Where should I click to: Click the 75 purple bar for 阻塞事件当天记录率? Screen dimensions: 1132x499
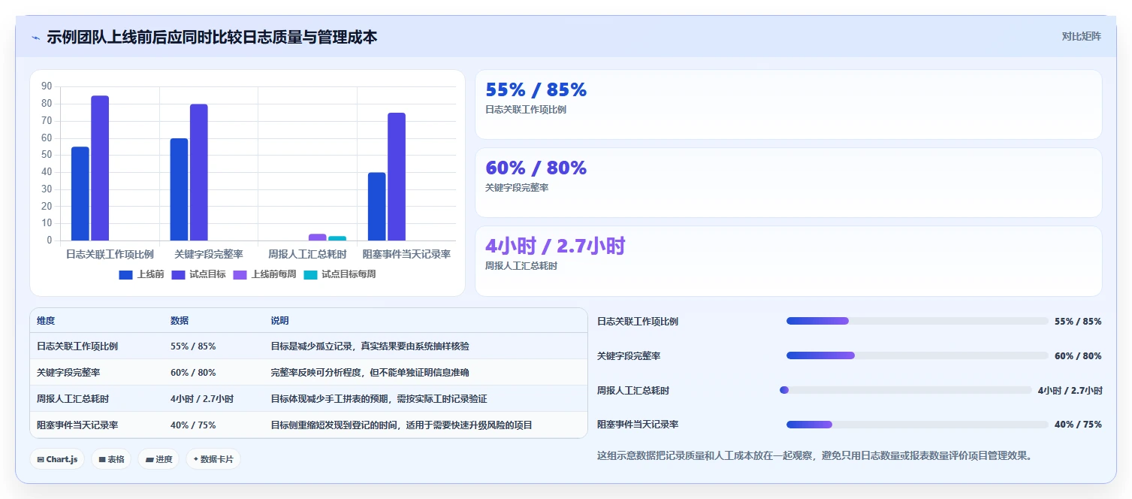tap(397, 177)
